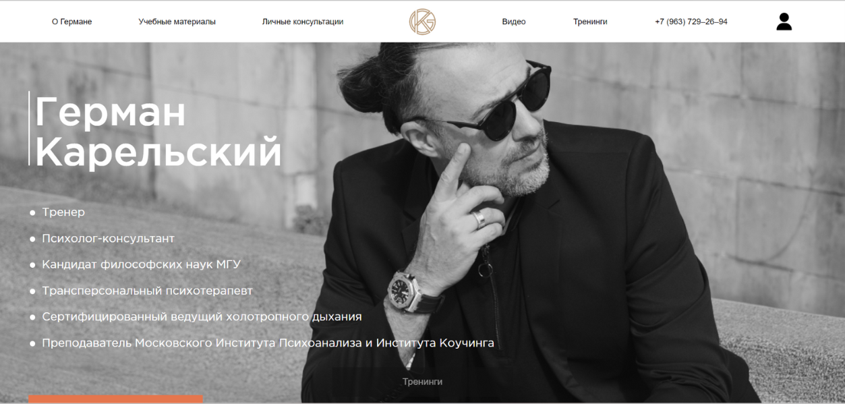The width and height of the screenshot is (845, 404).
Task: Click the orange button below the list
Action: [x=115, y=399]
